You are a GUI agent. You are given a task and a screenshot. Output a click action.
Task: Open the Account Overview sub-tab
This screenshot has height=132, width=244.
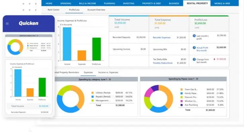point(96,10)
